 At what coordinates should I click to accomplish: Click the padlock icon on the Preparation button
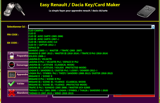(x=12, y=56)
